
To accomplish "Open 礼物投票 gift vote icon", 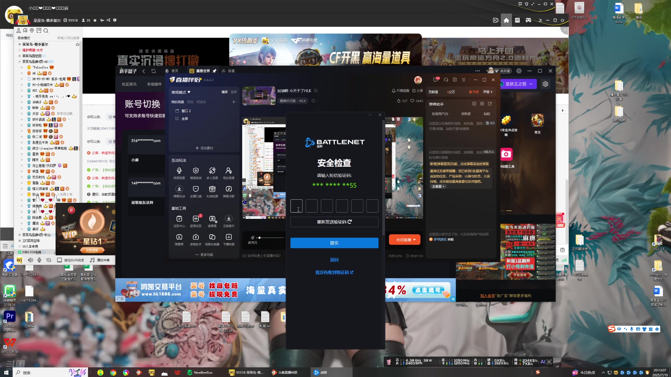I will pyautogui.click(x=212, y=191).
